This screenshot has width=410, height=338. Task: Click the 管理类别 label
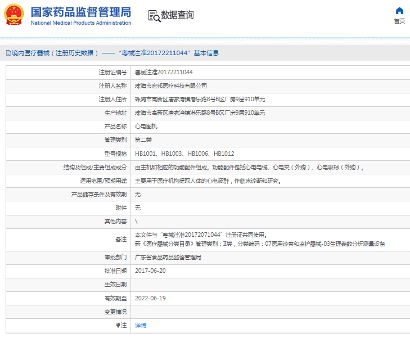pyautogui.click(x=115, y=140)
